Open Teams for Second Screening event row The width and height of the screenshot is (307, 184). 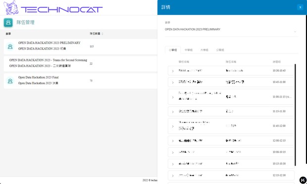pyautogui.click(x=81, y=63)
